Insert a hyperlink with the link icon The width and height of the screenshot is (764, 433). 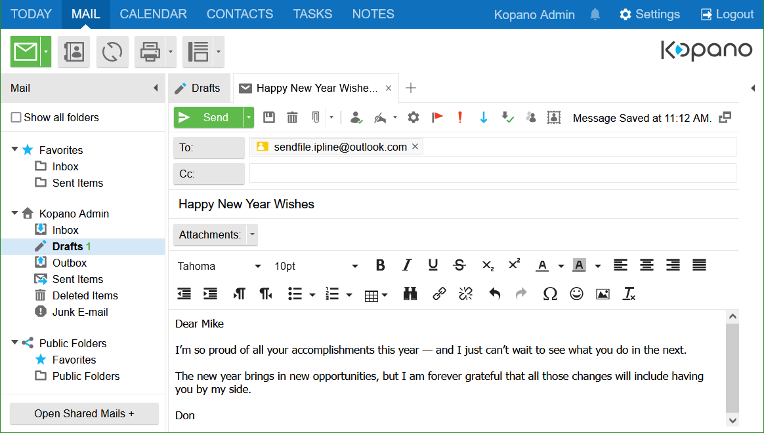(x=439, y=294)
